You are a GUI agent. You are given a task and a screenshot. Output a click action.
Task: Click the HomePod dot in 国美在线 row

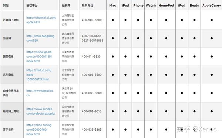click(x=166, y=56)
